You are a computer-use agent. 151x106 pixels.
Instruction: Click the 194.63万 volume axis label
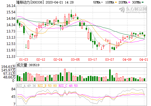[8, 67]
